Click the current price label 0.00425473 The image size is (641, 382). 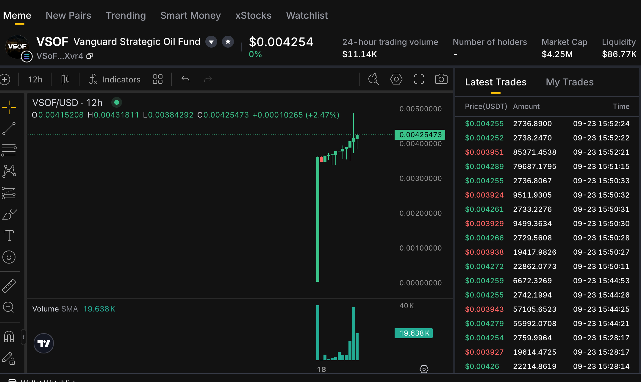420,135
